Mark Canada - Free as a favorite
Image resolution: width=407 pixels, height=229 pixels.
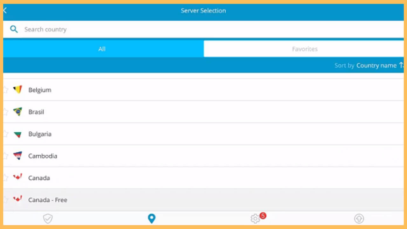5,200
